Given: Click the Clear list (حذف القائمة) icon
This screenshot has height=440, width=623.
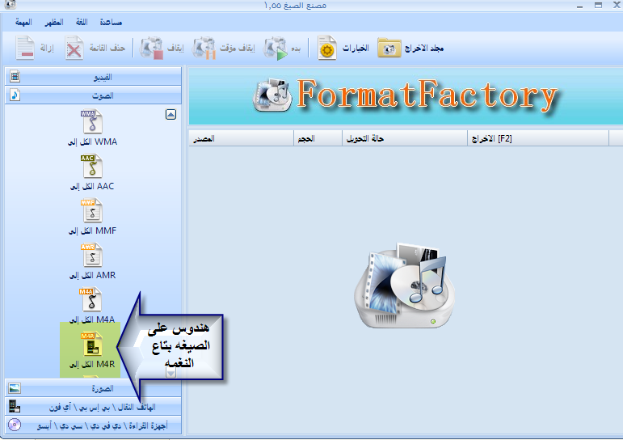Looking at the screenshot, I should (74, 49).
